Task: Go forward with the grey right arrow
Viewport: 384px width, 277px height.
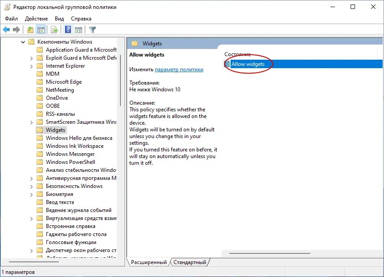Action: [17, 30]
